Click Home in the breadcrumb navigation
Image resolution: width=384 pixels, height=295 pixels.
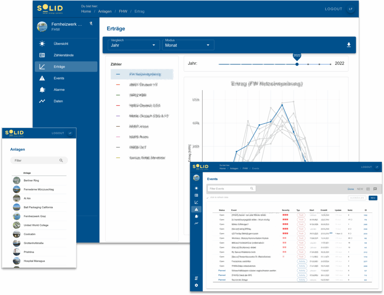coord(86,11)
